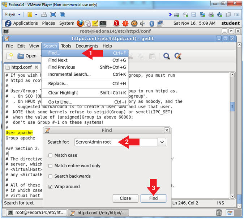Click VMware floppy drive device icon
This screenshot has width=244, height=219.
[x=193, y=14]
